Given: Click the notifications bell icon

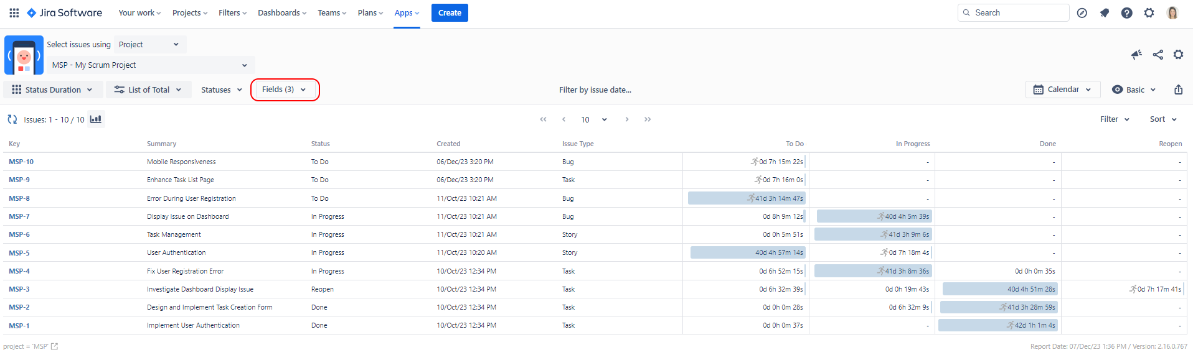Looking at the screenshot, I should [1104, 12].
